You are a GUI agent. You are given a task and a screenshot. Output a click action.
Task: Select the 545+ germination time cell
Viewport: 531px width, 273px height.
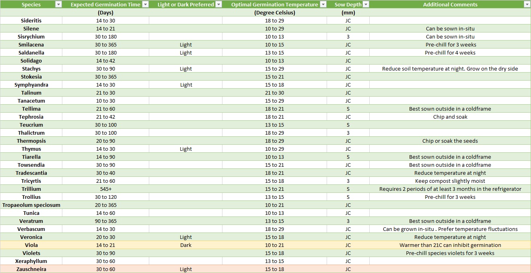click(106, 189)
